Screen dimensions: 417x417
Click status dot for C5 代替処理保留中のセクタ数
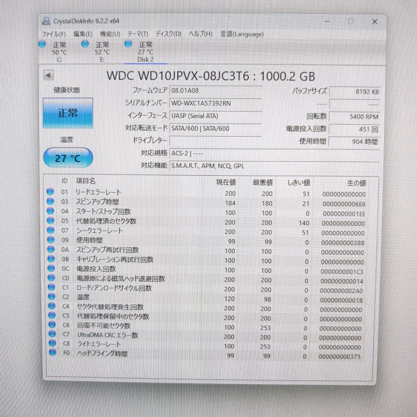click(52, 315)
